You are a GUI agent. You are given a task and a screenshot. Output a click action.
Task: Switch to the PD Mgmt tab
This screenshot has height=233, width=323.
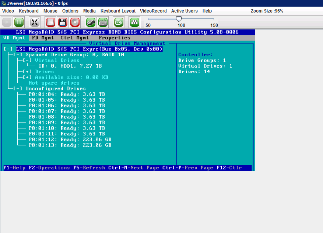[43, 38]
